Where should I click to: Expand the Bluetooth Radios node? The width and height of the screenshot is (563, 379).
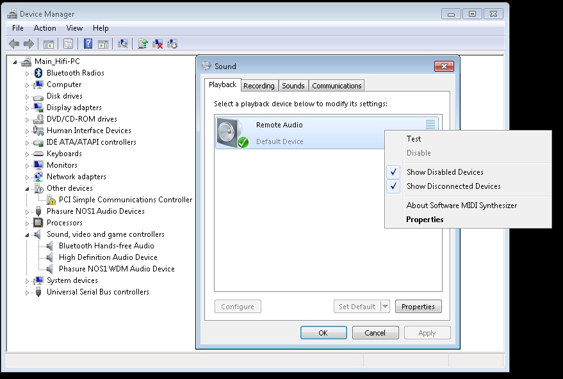tap(28, 74)
